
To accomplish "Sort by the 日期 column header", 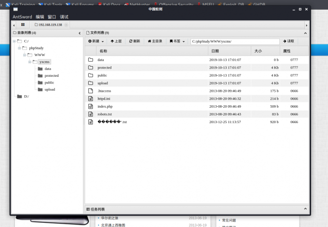I will (x=230, y=51).
